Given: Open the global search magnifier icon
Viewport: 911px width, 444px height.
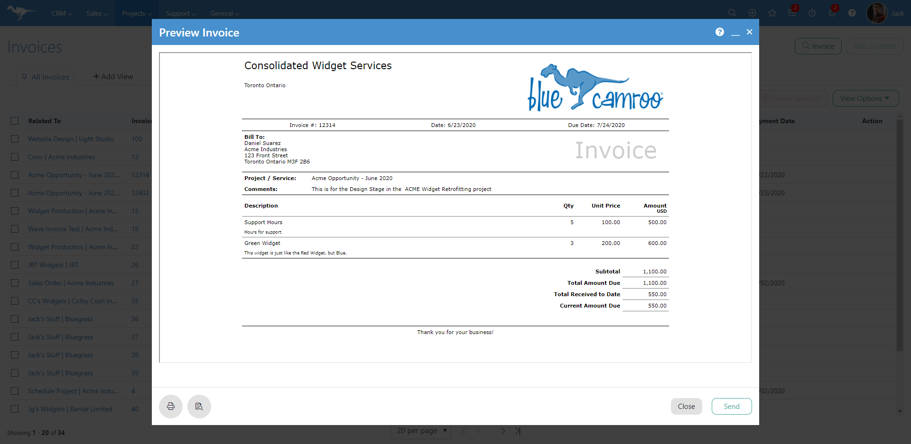Looking at the screenshot, I should (x=732, y=13).
